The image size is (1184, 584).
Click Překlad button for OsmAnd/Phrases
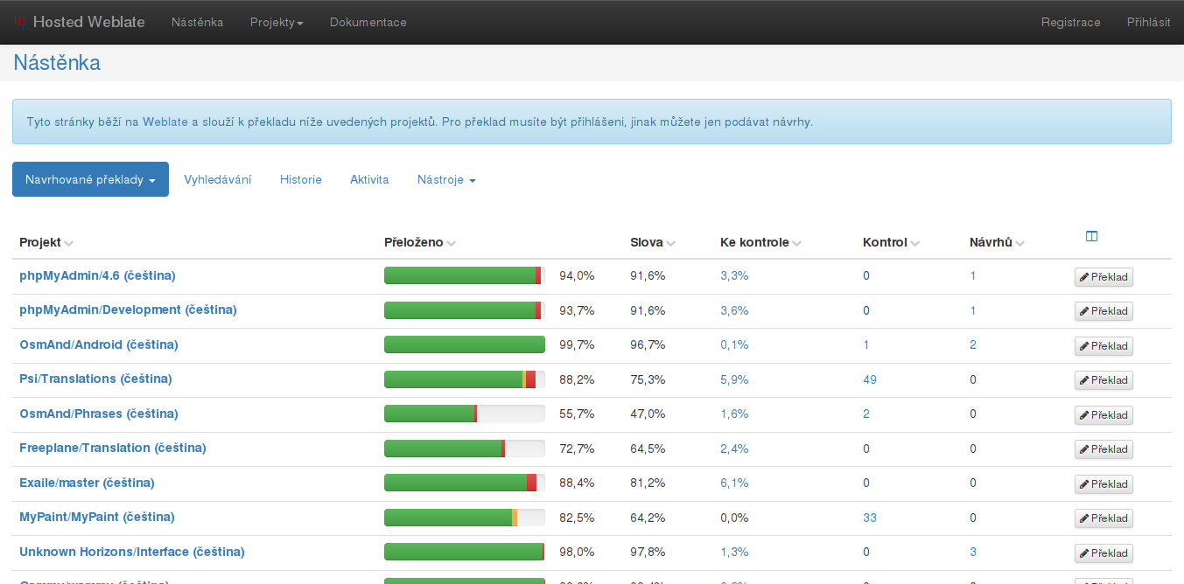(1103, 415)
